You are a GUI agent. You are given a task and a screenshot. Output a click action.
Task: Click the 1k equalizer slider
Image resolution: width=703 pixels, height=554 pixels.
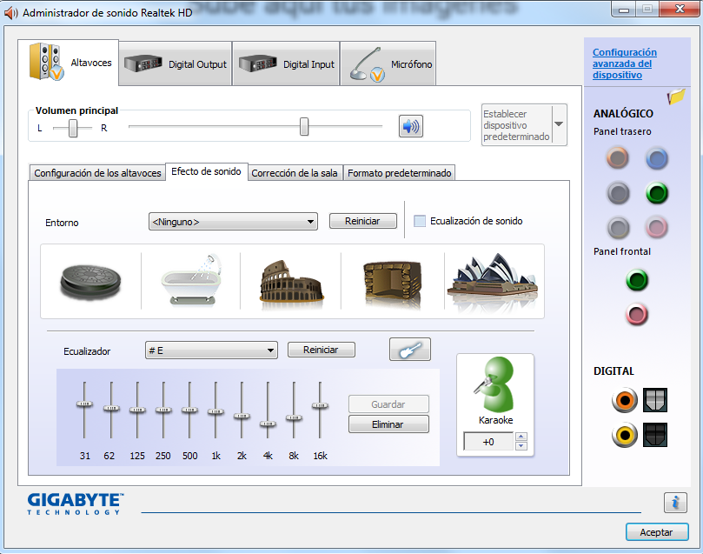(216, 411)
